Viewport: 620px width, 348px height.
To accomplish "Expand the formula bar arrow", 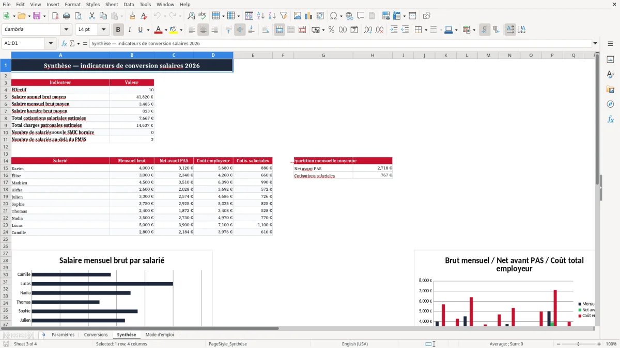I will point(595,44).
